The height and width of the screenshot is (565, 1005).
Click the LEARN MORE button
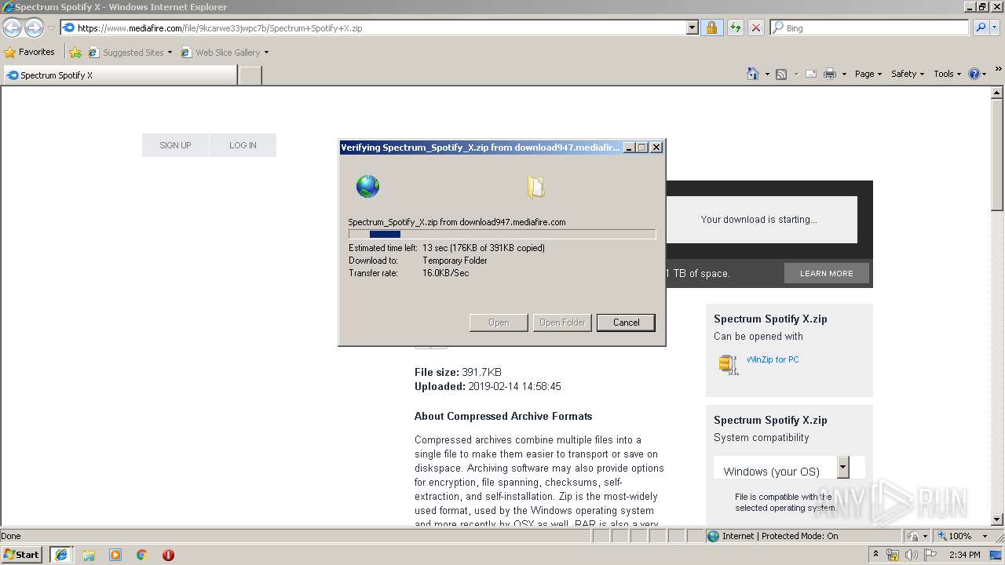826,273
